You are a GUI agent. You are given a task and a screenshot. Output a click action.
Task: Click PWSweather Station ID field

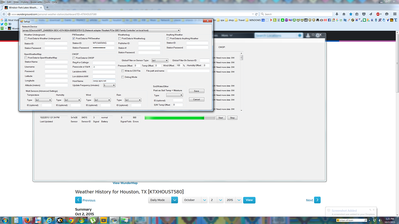tap(104, 43)
